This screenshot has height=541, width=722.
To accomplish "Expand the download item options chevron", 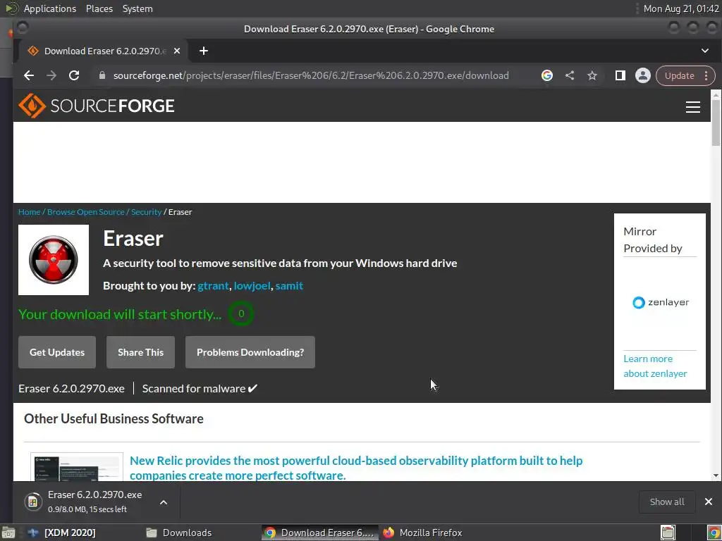I will 164,502.
